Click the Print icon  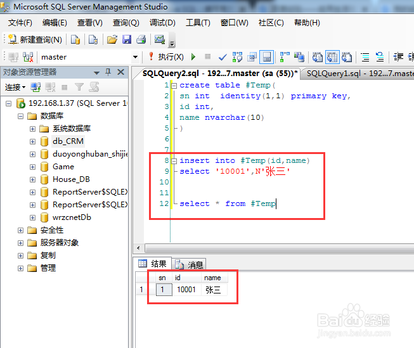click(141, 39)
